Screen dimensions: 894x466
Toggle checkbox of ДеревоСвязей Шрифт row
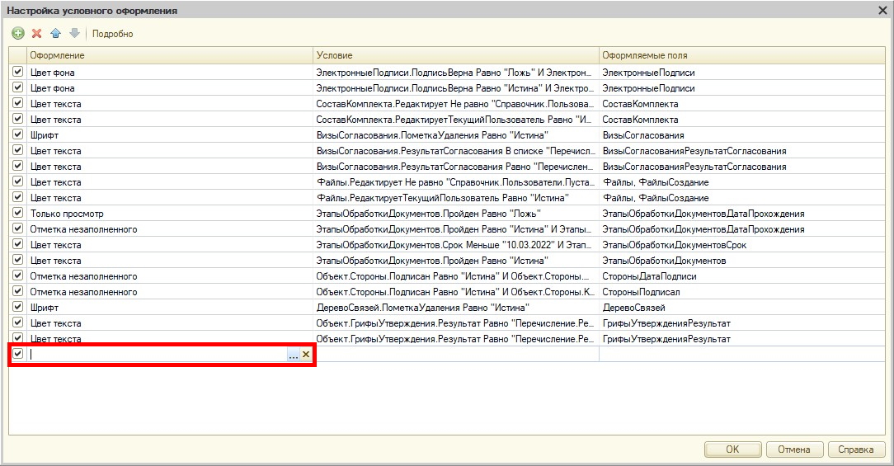coord(17,307)
